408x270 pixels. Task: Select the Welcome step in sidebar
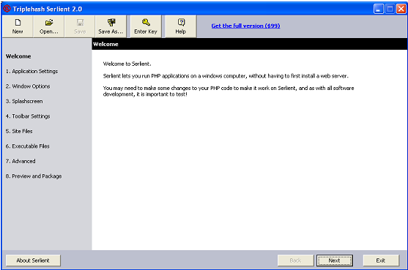pyautogui.click(x=18, y=56)
